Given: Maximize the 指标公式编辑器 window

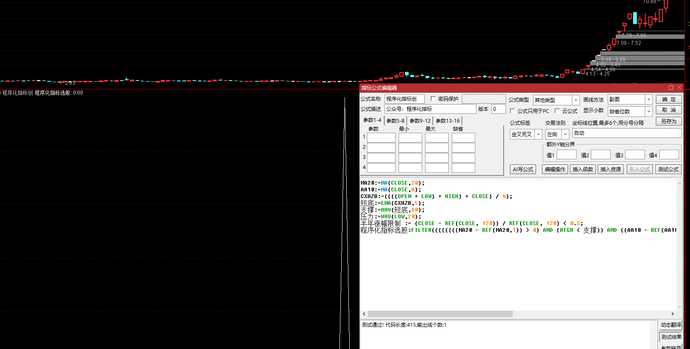Looking at the screenshot, I should (x=671, y=88).
